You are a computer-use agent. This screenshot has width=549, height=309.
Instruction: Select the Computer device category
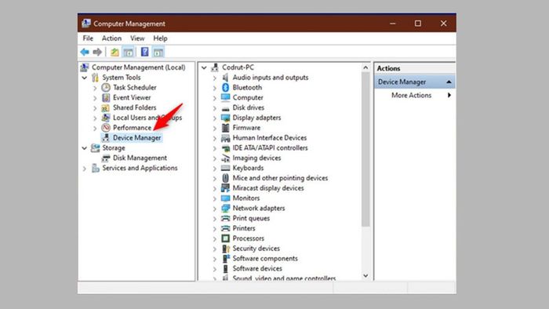click(248, 97)
